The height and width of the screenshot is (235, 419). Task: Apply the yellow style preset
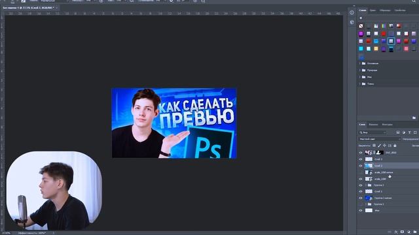(x=376, y=48)
